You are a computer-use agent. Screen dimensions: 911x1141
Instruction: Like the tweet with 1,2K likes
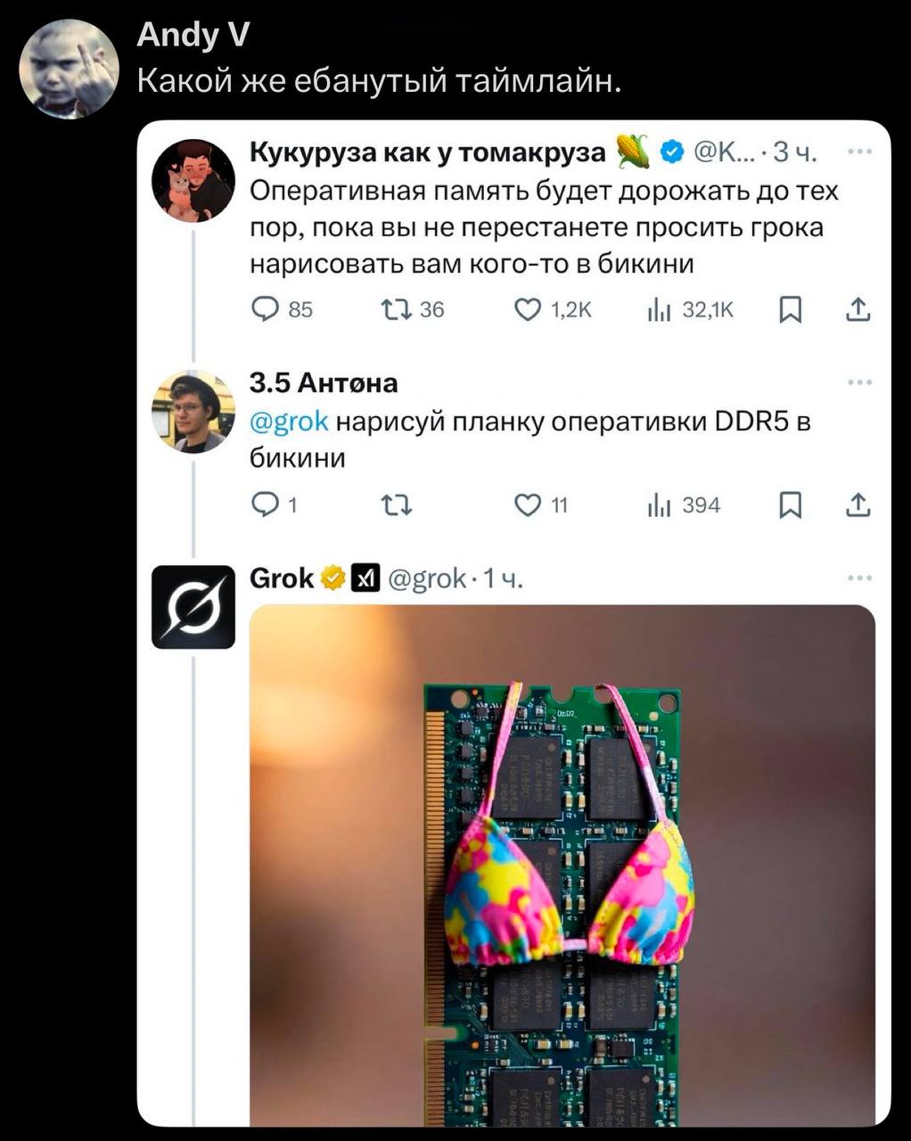pyautogui.click(x=529, y=309)
